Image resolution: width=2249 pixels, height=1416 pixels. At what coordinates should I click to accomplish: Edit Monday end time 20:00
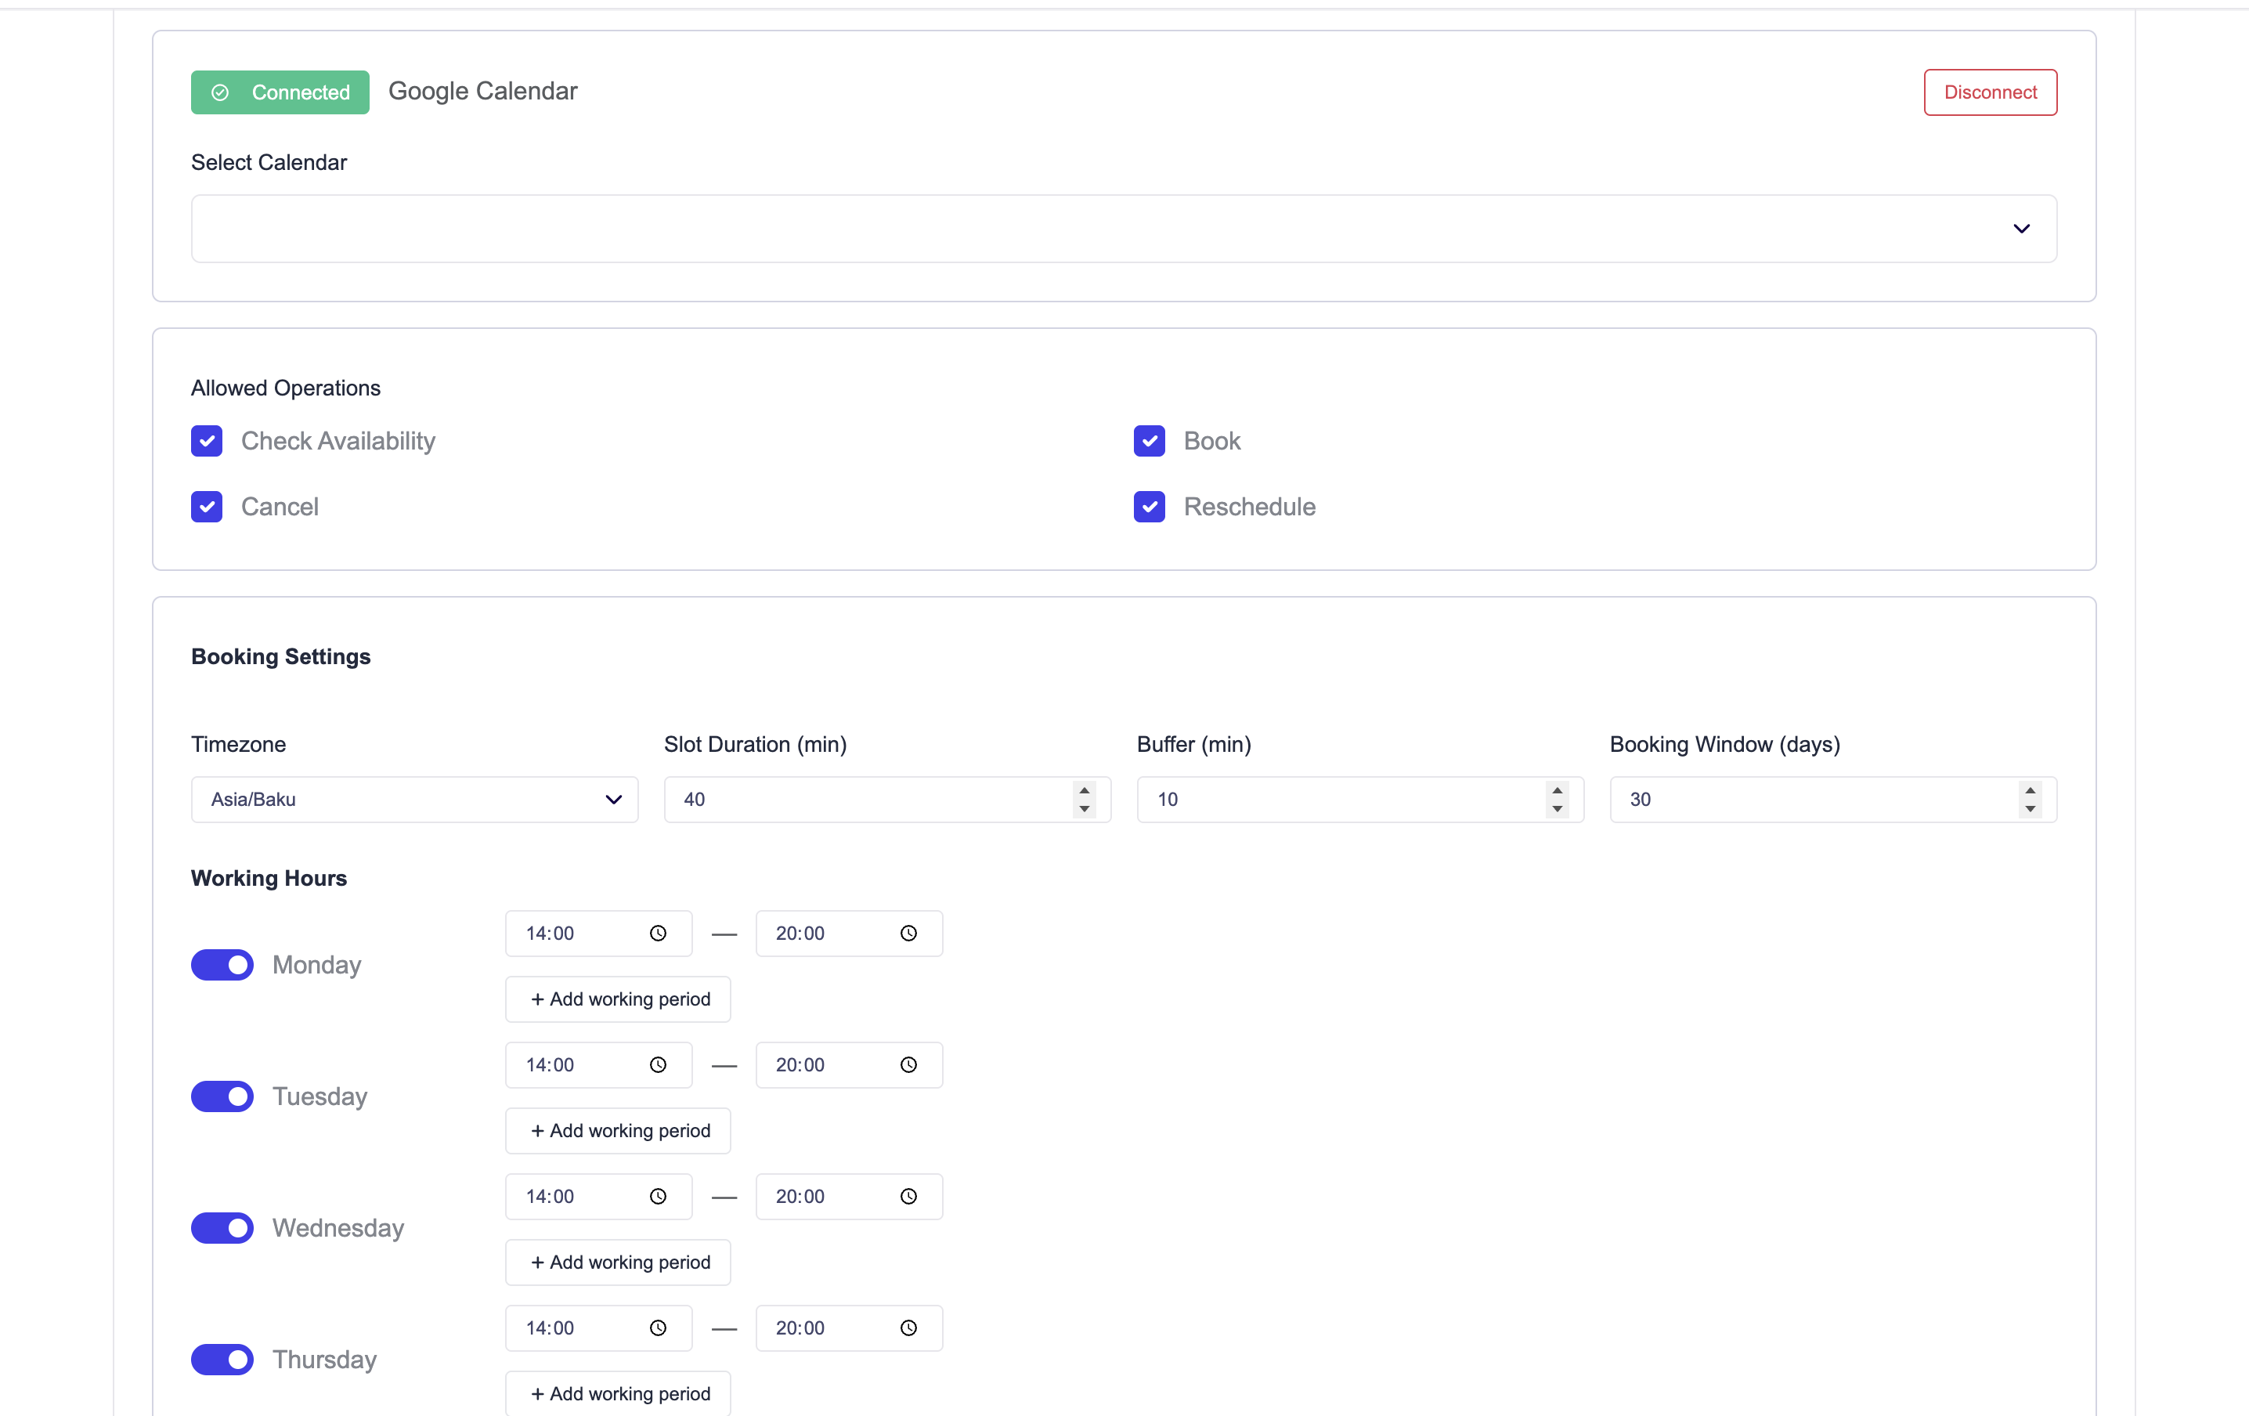849,933
